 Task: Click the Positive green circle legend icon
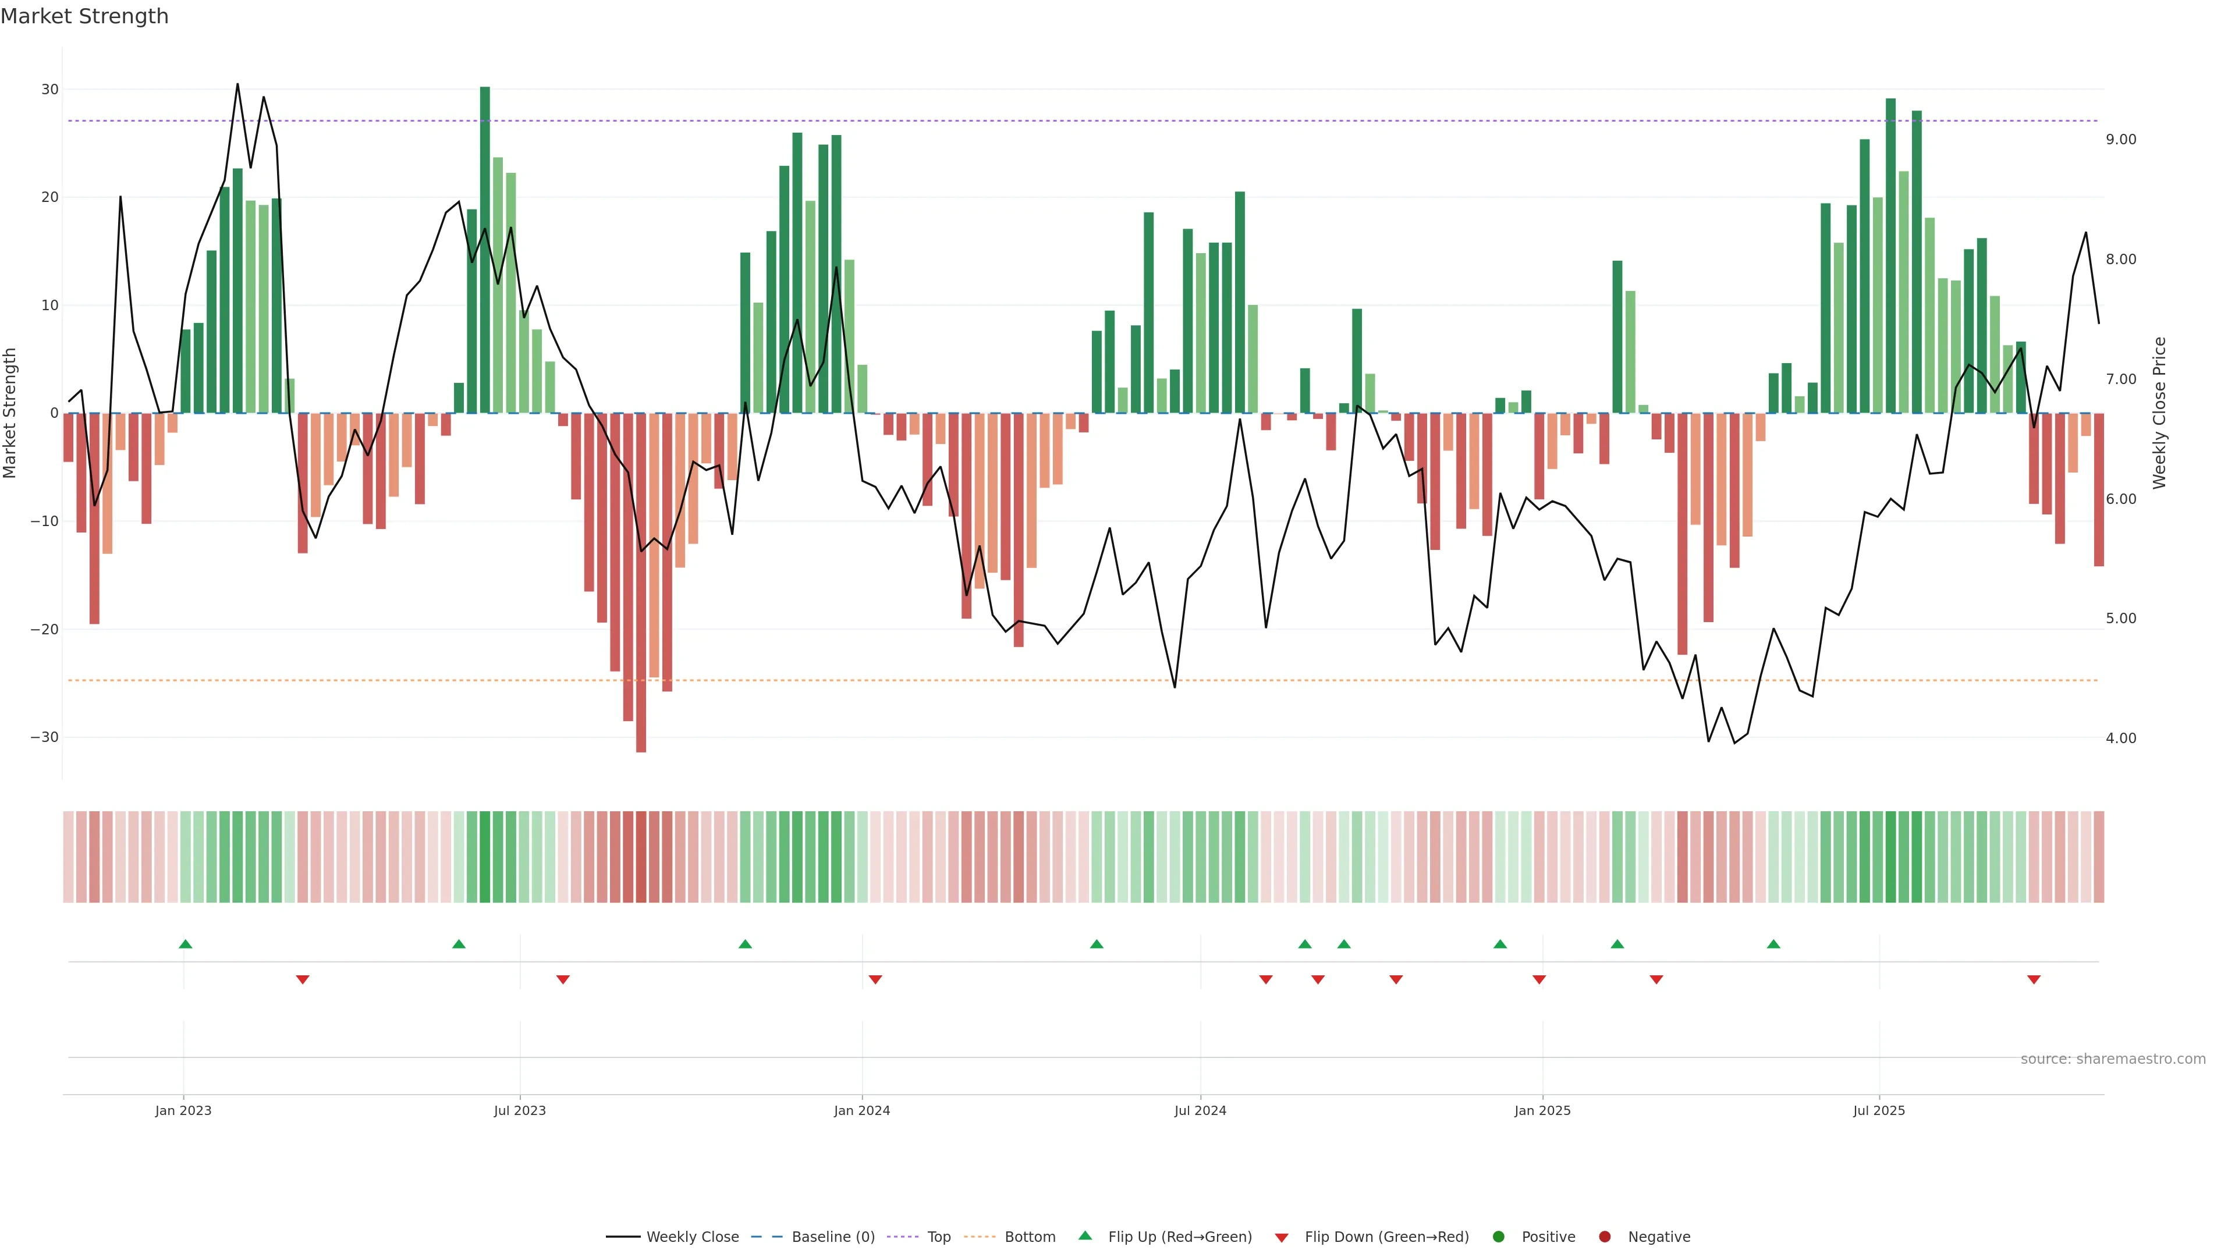pos(1498,1236)
